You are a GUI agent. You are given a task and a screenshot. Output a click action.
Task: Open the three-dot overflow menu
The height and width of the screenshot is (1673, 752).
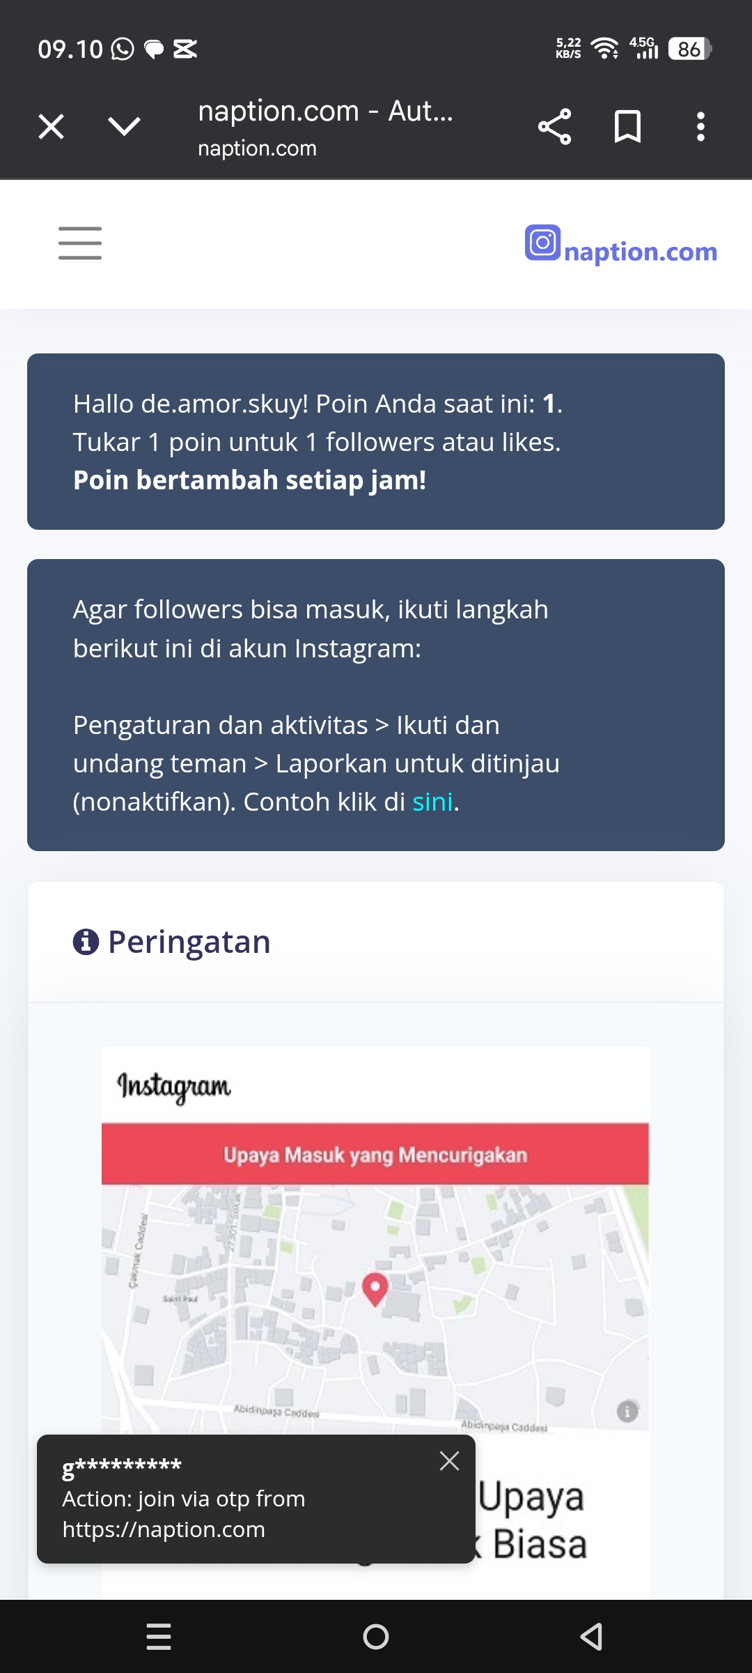coord(700,127)
